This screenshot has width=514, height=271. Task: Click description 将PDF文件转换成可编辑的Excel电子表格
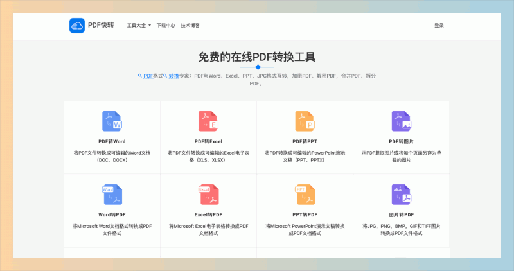(x=208, y=157)
